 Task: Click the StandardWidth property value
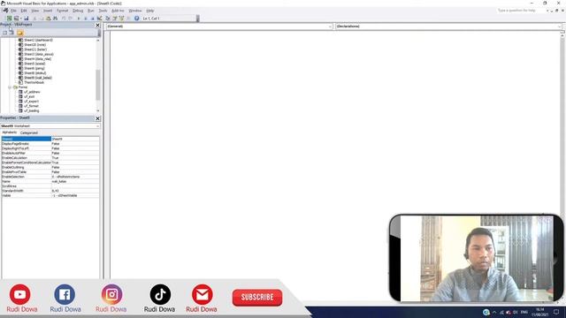click(x=75, y=191)
